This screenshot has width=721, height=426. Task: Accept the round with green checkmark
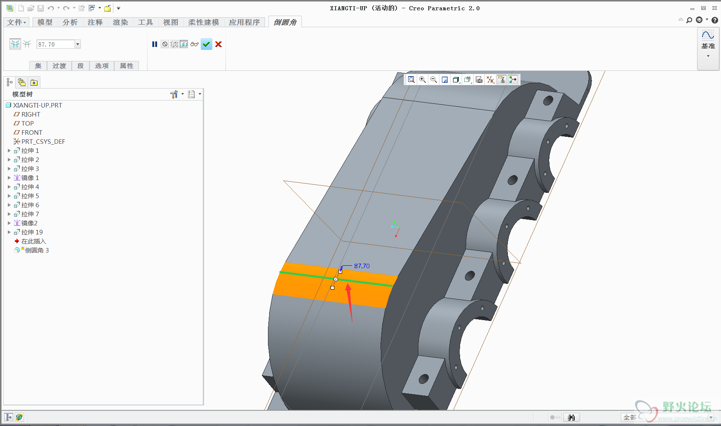207,44
